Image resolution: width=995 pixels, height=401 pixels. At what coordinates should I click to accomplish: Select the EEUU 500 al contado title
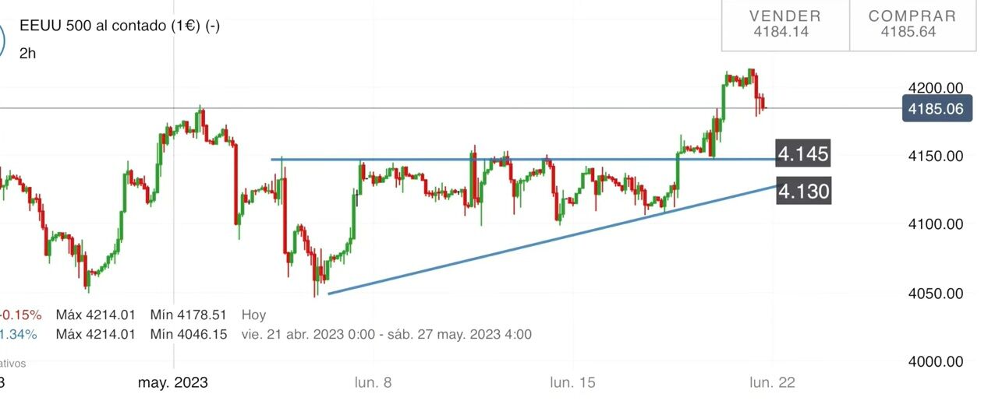point(119,26)
